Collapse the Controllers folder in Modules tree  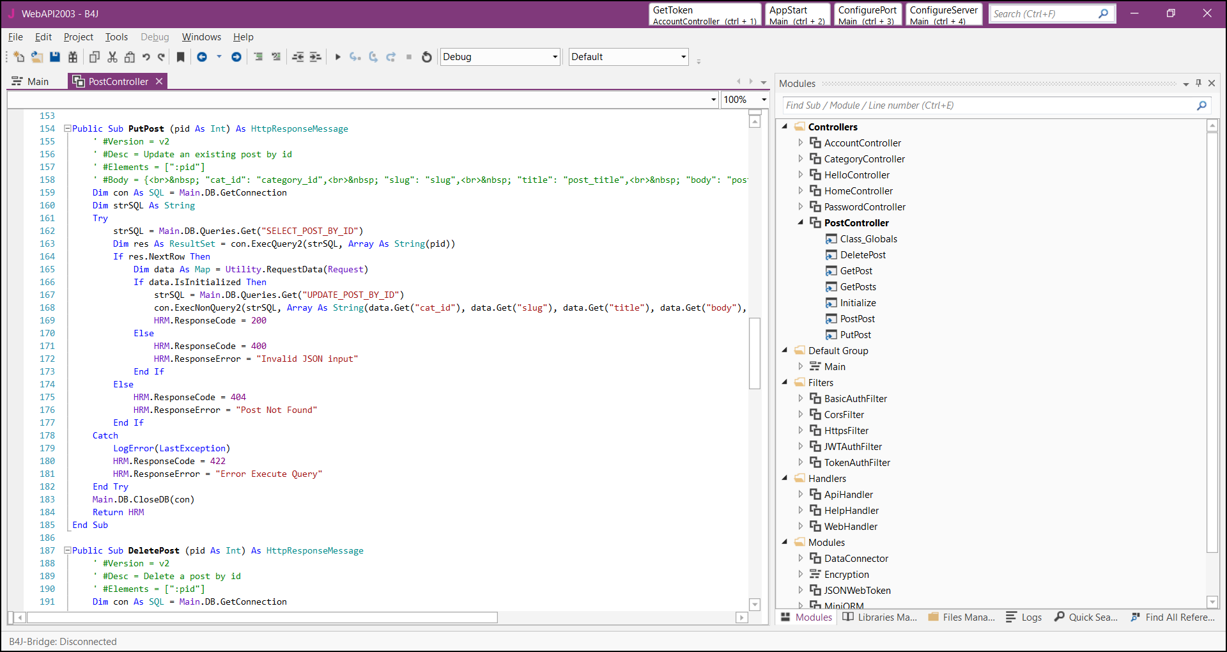[x=785, y=127]
